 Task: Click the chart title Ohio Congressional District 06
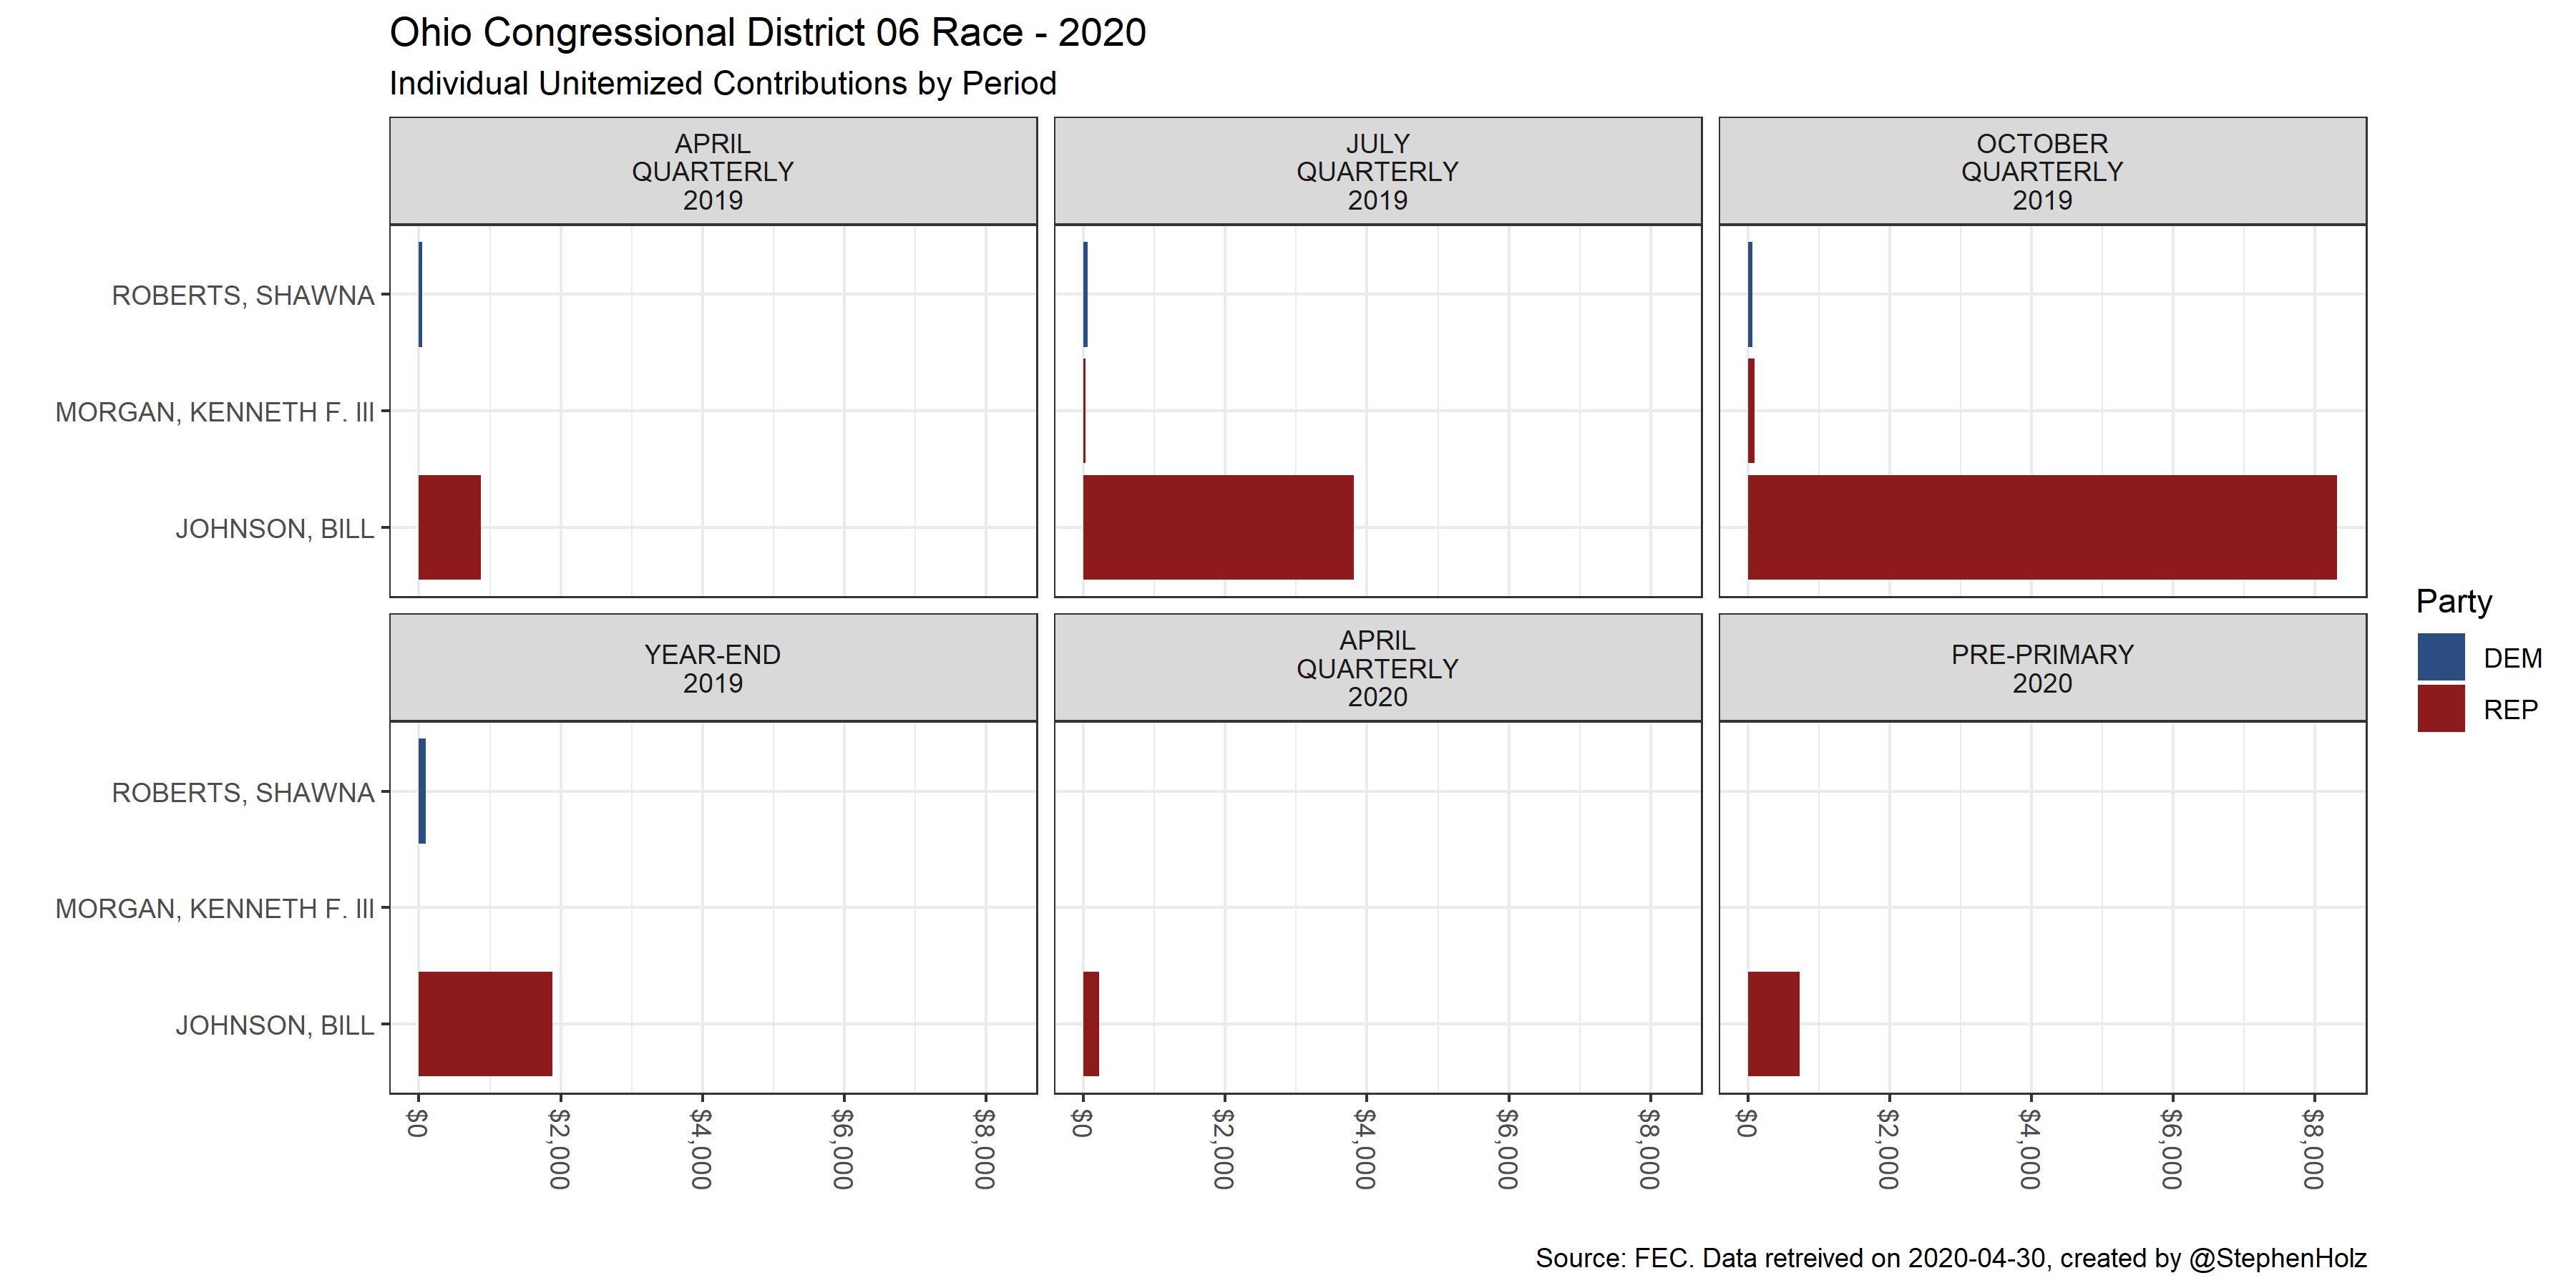click(x=767, y=33)
